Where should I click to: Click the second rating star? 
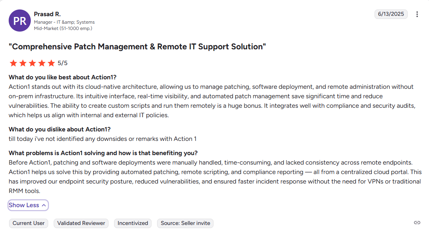tap(23, 63)
